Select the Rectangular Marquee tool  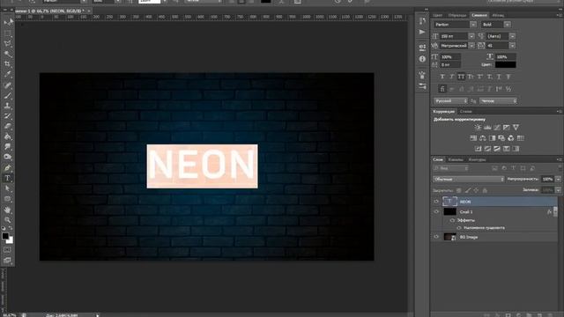8,33
